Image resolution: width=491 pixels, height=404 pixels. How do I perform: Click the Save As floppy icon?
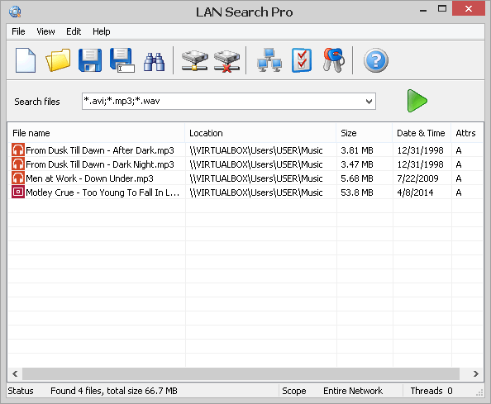click(x=122, y=60)
